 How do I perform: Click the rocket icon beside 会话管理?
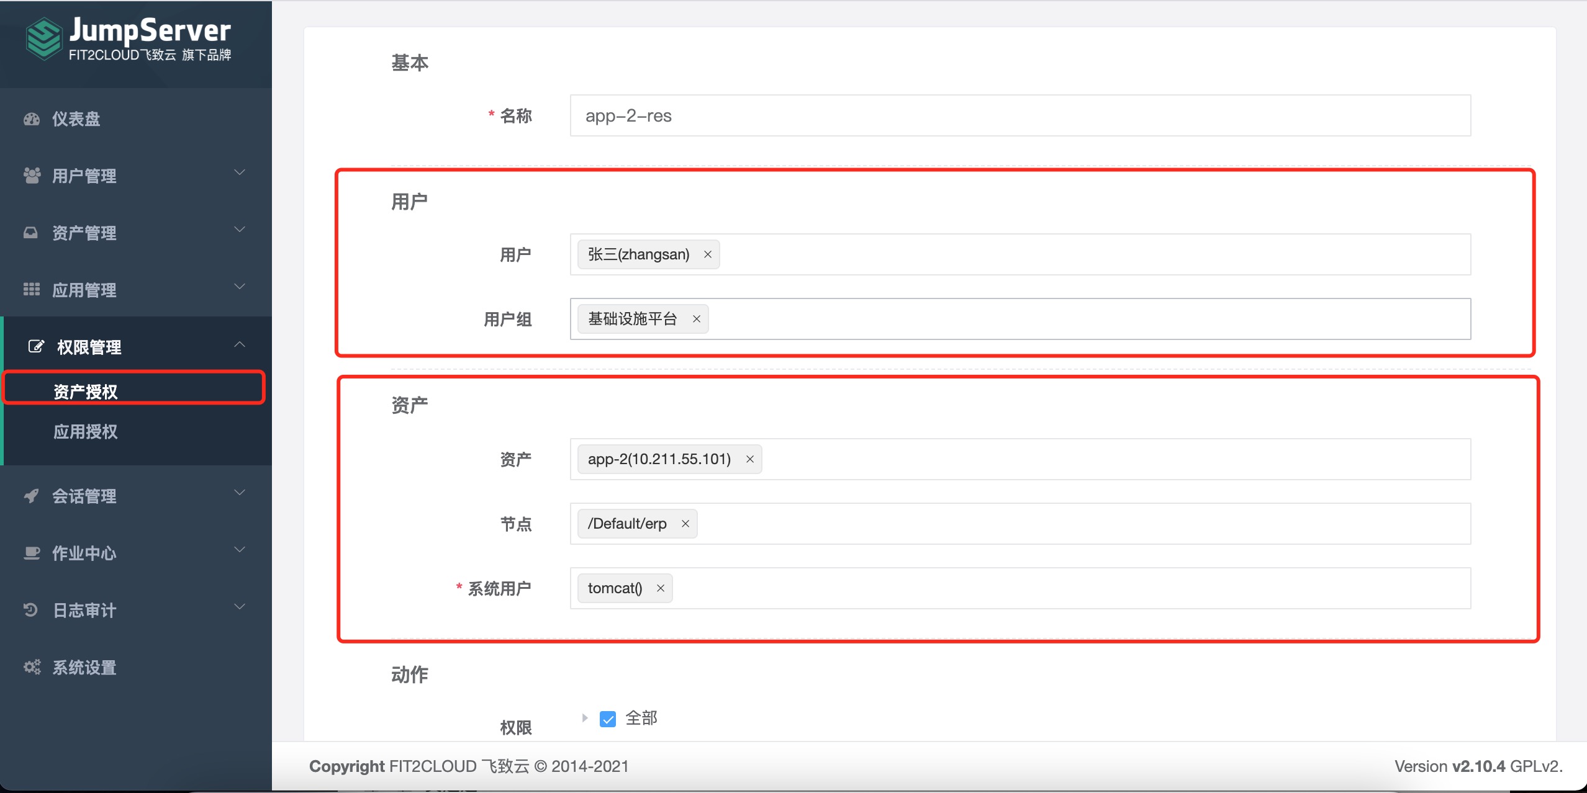31,496
